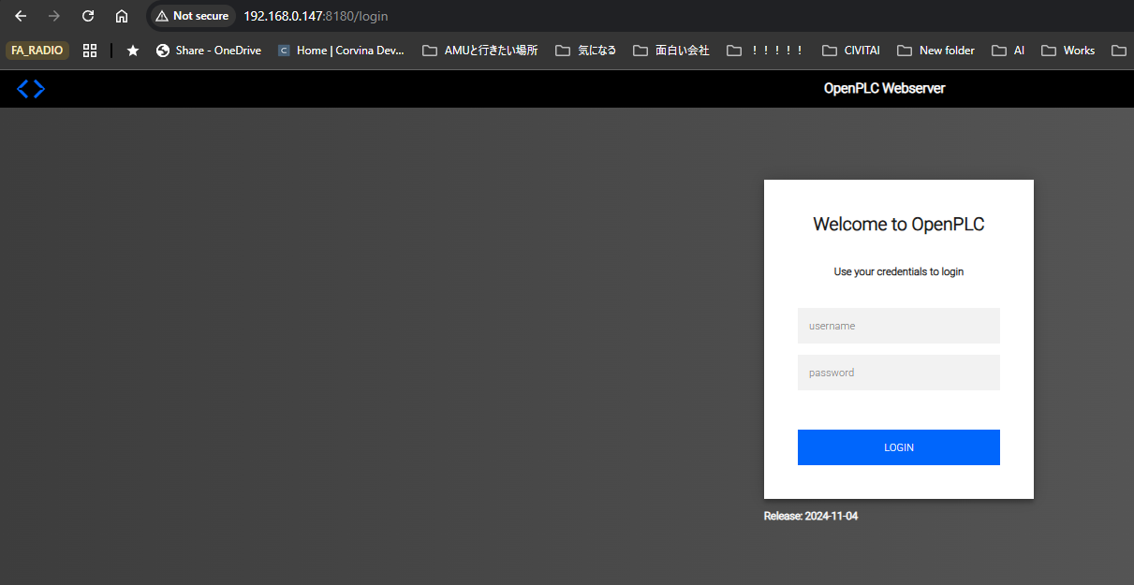The image size is (1134, 585).
Task: Click the star bookmarks icon
Action: pos(133,51)
